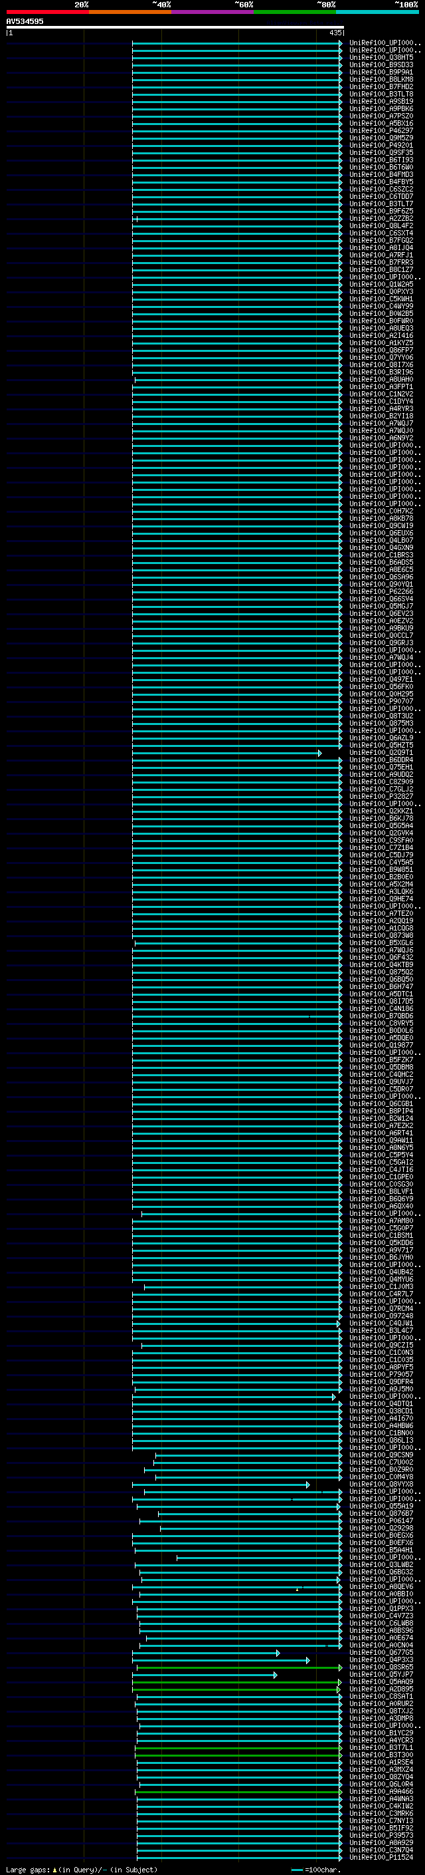Click the UniRef100_A2ZZB2 label
Viewport: 425px width, 1875px height.
pos(381,218)
